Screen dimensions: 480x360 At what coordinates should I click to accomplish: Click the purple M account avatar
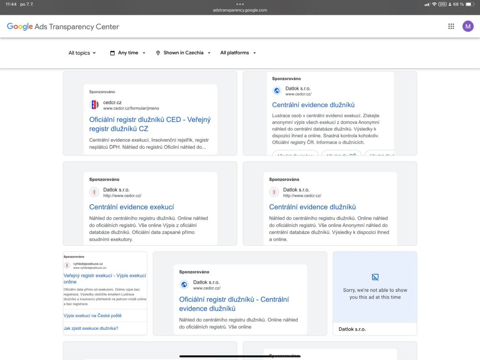click(468, 26)
